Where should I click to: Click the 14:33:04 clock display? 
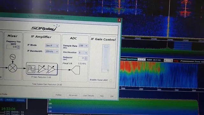tap(8, 109)
